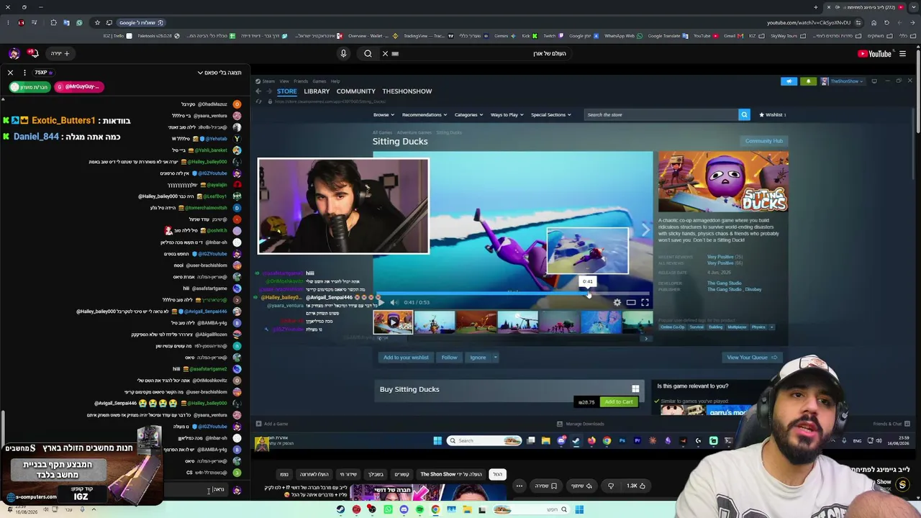This screenshot has height=518, width=921.
Task: Expand the live chat mode dropdown
Action: coord(219,73)
